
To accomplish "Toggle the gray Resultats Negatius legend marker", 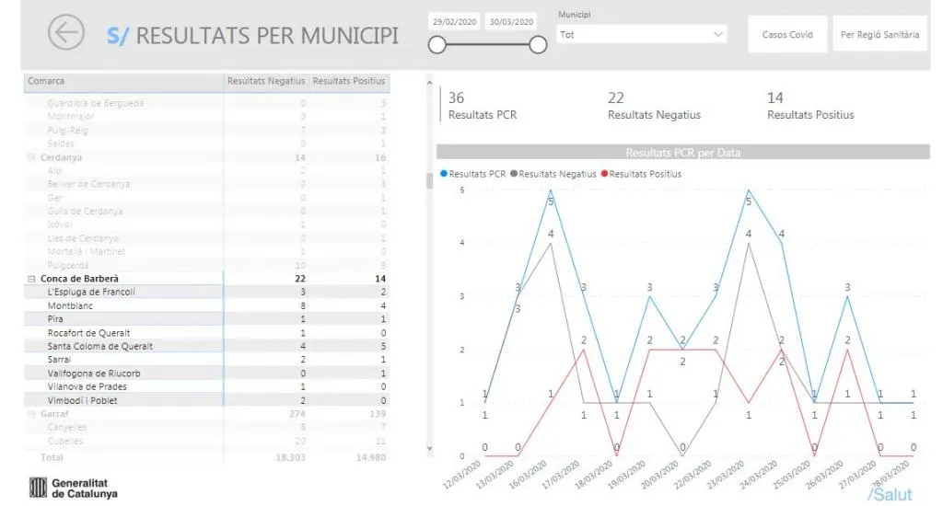I will click(514, 174).
